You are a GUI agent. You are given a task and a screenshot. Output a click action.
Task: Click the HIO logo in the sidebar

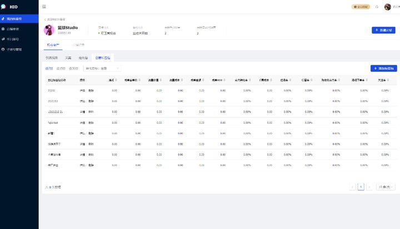point(10,7)
